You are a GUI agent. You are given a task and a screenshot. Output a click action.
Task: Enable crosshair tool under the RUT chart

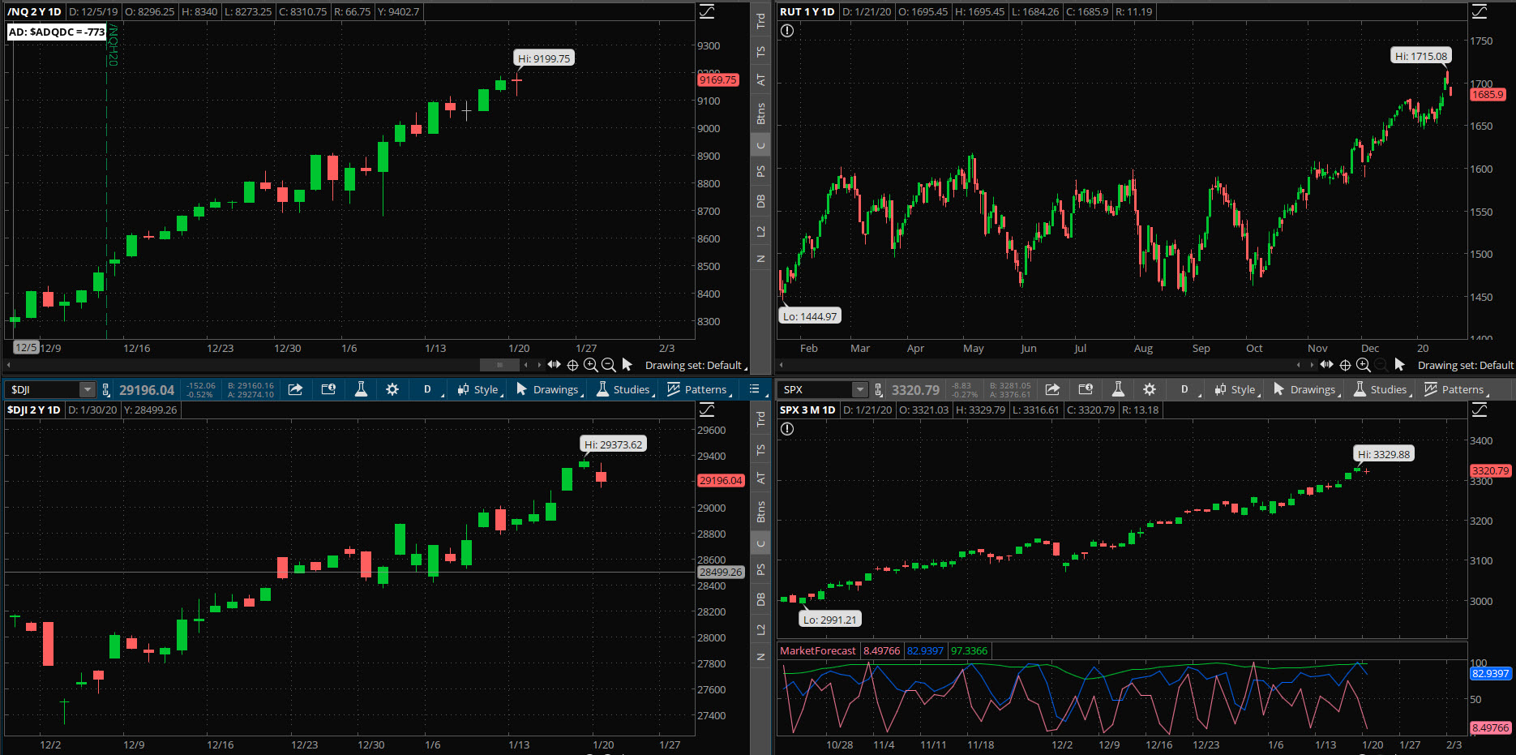point(1345,365)
